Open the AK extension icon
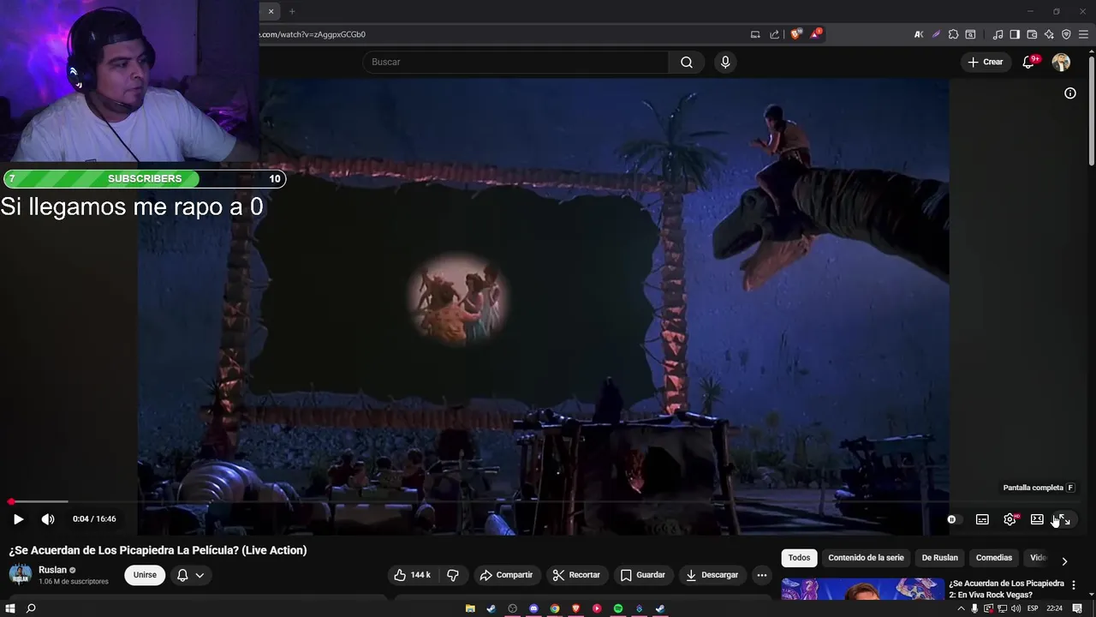 pos(919,34)
